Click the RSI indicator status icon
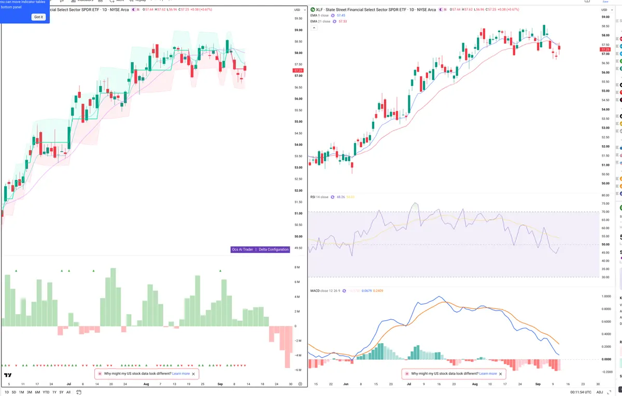Viewport: 622px width, 396px height. (x=333, y=197)
